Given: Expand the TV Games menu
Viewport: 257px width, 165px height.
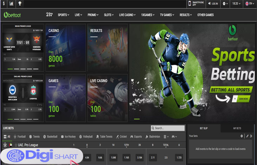Looking at the screenshot, I should [x=167, y=15].
